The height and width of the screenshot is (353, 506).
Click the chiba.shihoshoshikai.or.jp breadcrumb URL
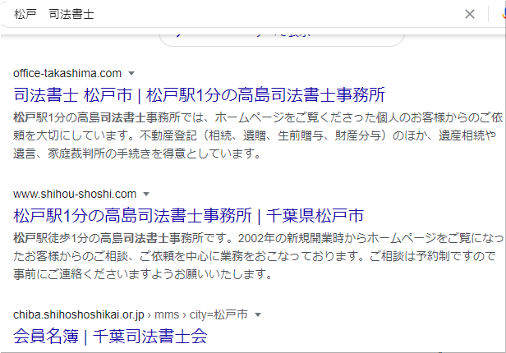point(78,314)
